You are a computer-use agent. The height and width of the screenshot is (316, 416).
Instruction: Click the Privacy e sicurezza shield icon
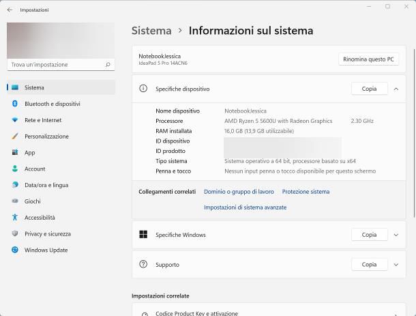(x=15, y=233)
